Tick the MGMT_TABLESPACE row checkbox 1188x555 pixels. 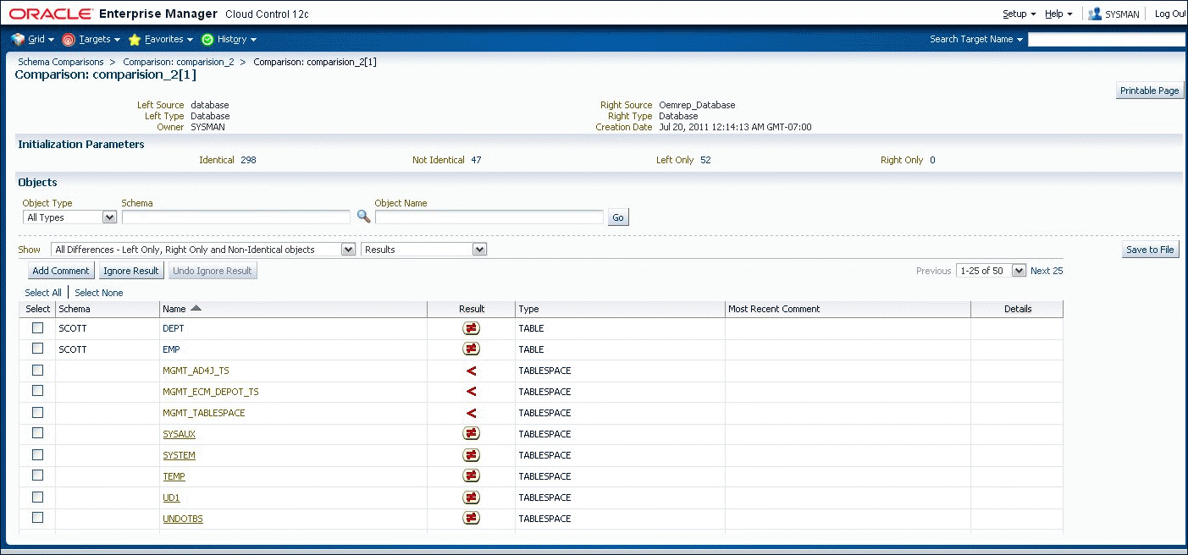click(x=37, y=412)
